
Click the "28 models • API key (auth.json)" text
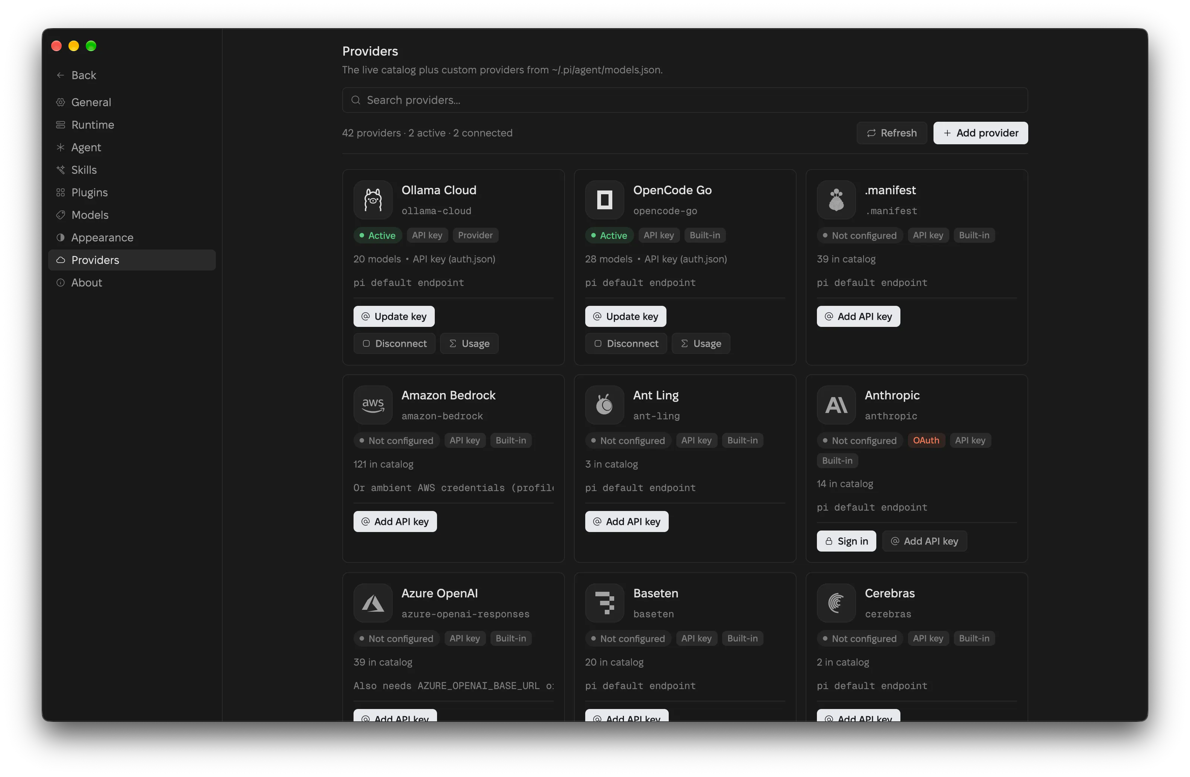point(656,259)
